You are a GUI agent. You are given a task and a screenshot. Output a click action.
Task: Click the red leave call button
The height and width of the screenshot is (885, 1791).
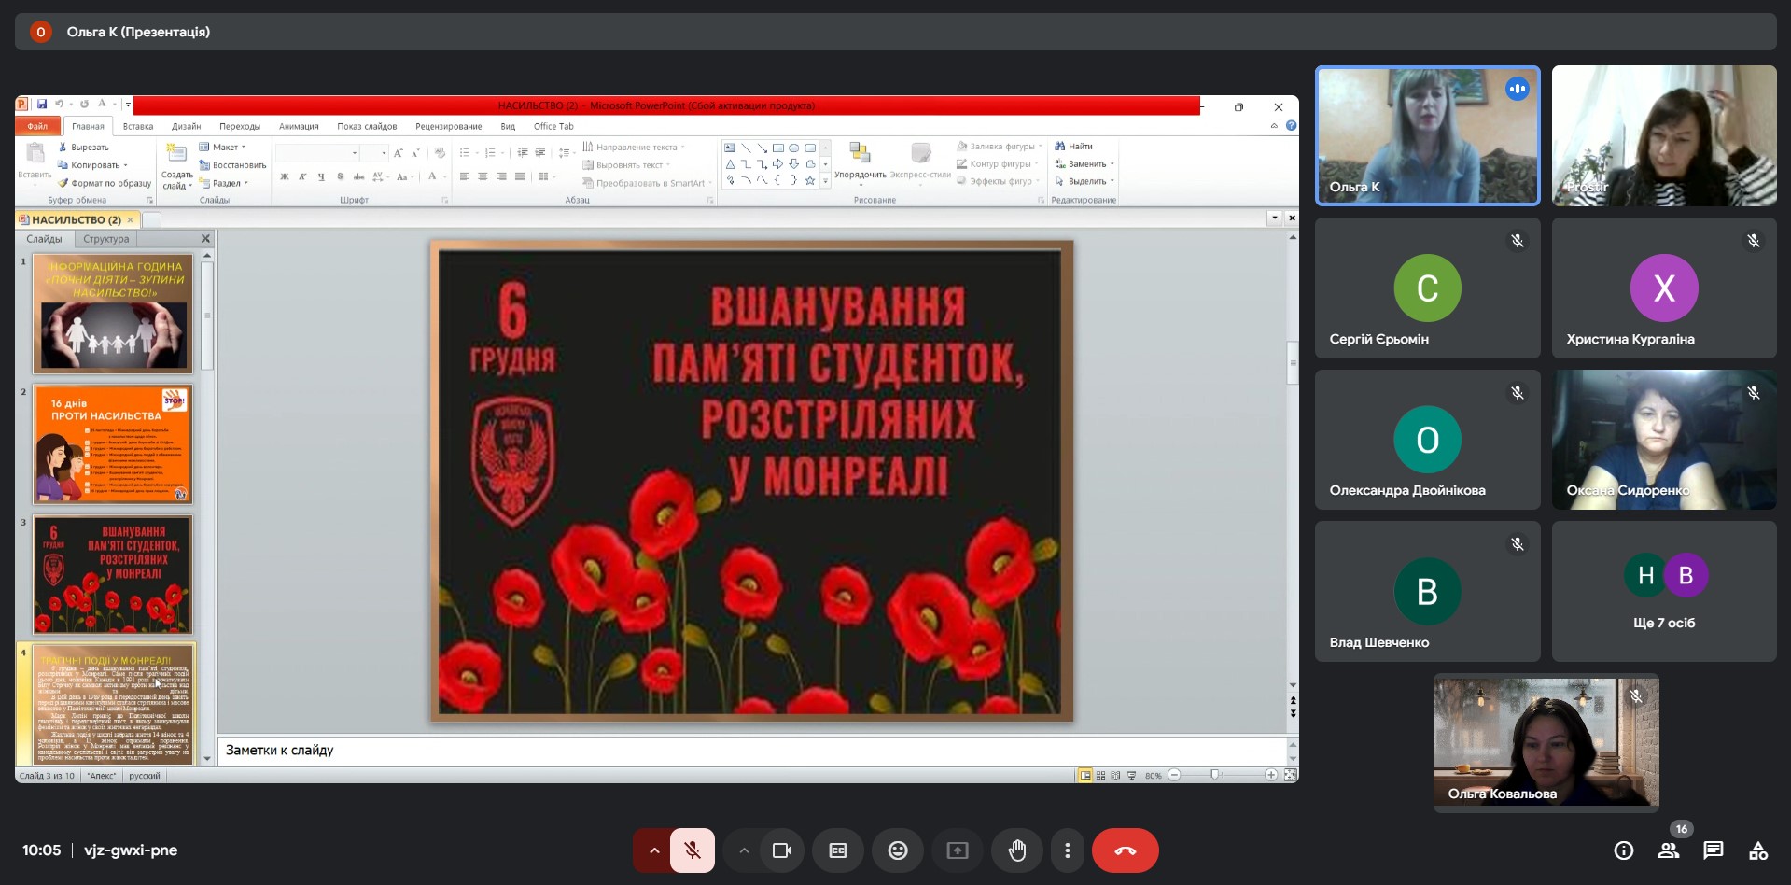coord(1125,850)
